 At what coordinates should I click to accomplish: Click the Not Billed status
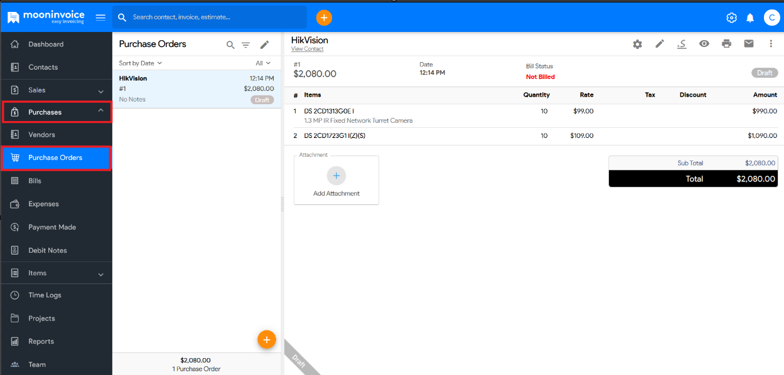pos(540,77)
